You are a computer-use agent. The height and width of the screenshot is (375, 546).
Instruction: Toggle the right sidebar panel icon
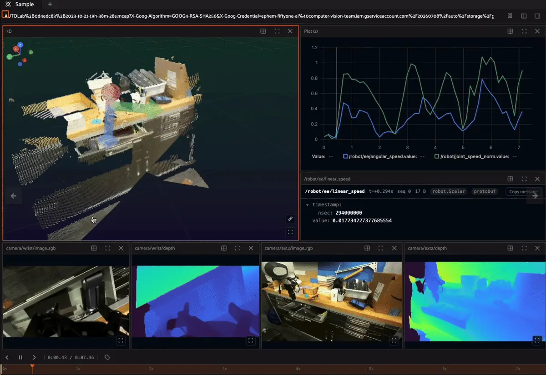537,15
